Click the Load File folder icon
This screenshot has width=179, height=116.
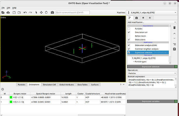[x=3, y=12]
